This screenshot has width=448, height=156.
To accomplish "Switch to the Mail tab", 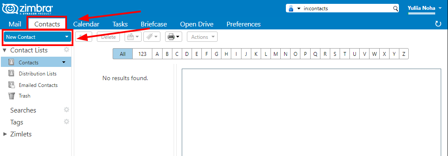I will click(x=15, y=24).
